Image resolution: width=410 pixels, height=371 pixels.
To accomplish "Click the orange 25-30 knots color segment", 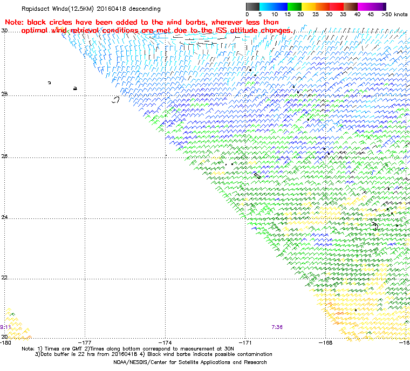I will (x=323, y=6).
